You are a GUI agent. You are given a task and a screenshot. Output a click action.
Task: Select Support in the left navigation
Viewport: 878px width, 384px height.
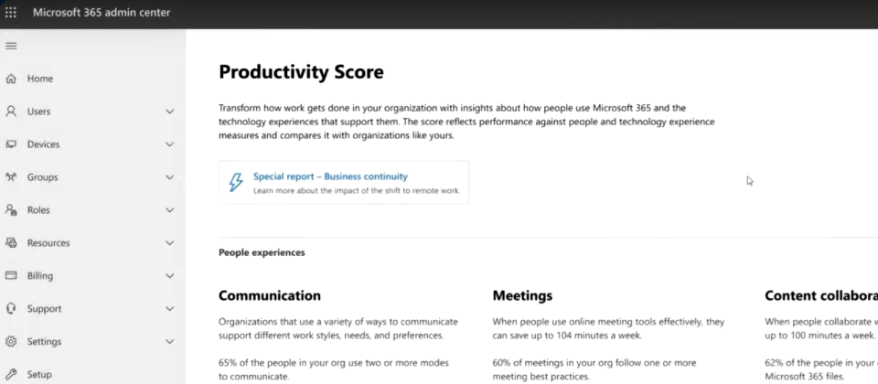click(x=90, y=308)
